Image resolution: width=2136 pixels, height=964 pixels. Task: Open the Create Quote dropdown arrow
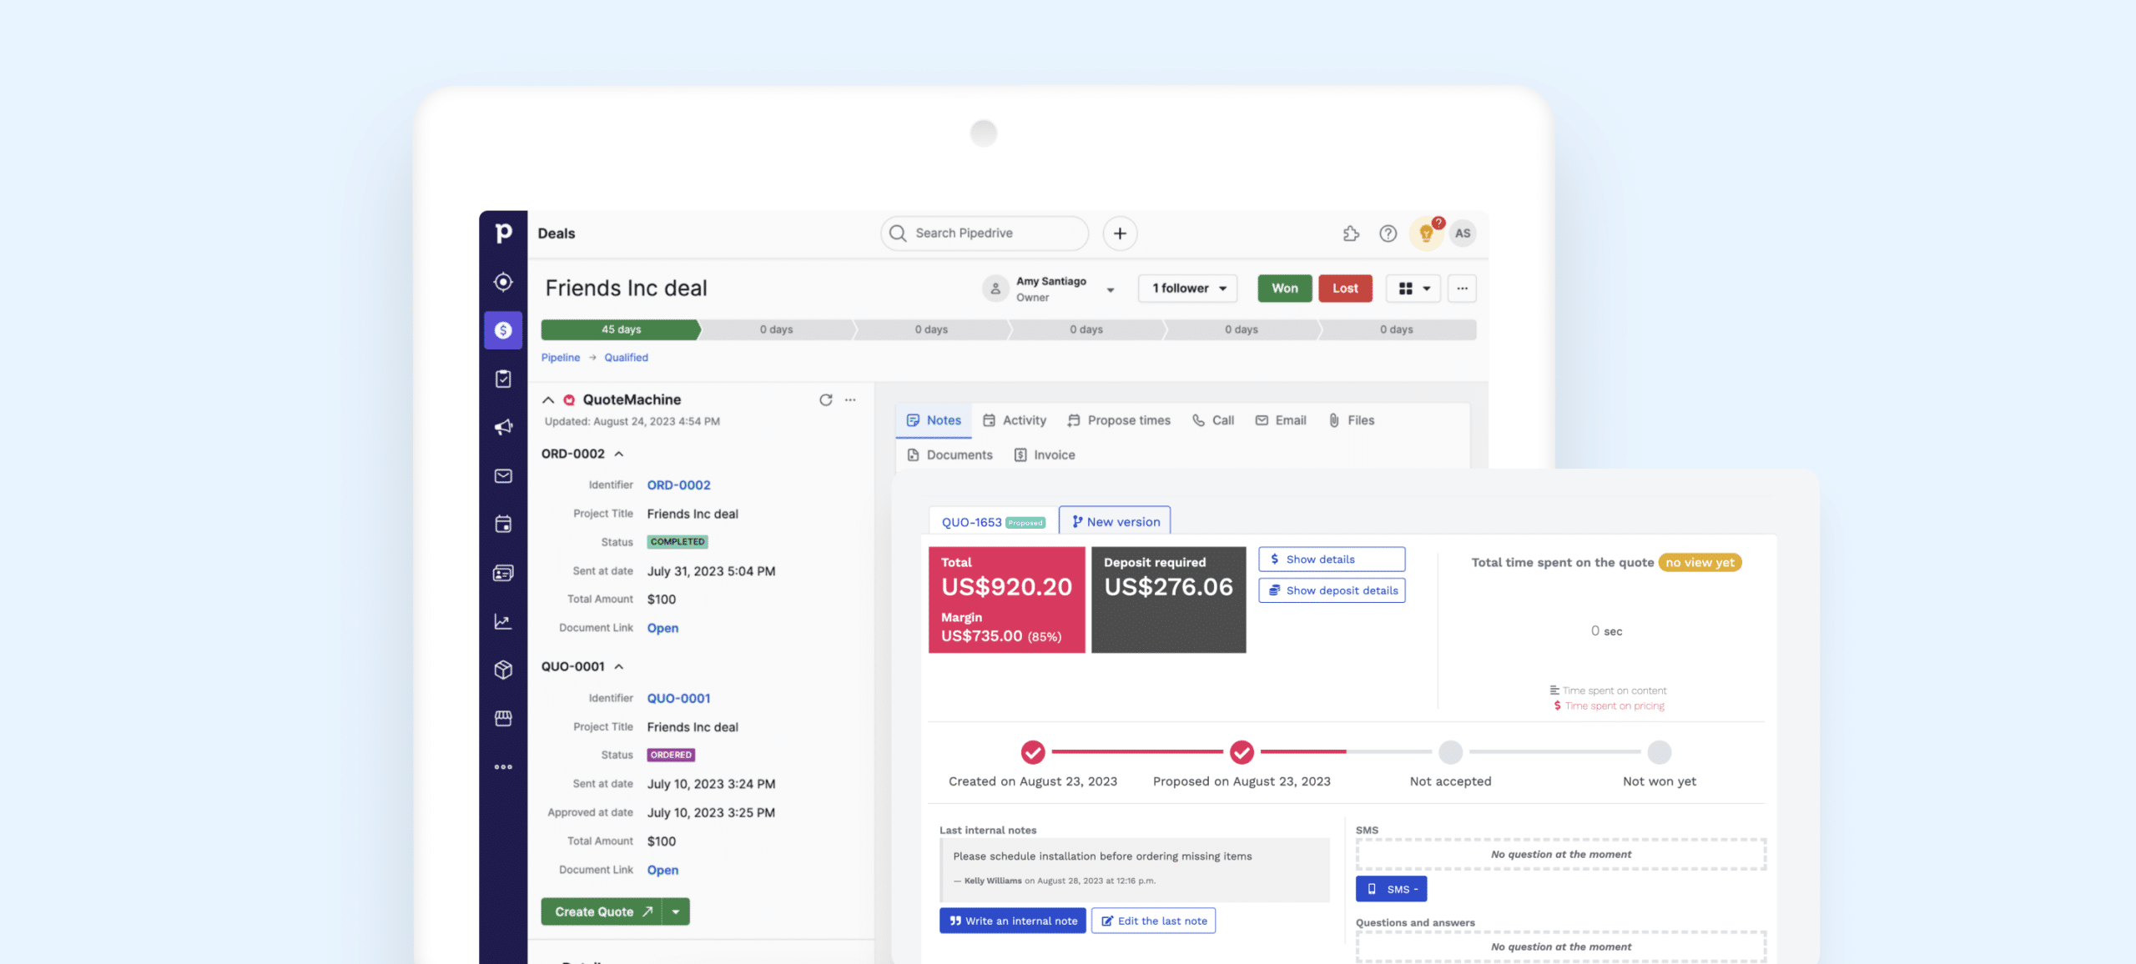(676, 911)
